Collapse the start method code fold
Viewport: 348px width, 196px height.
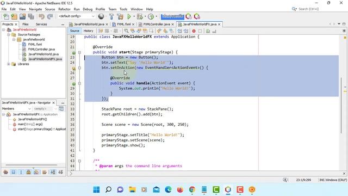coord(79,52)
